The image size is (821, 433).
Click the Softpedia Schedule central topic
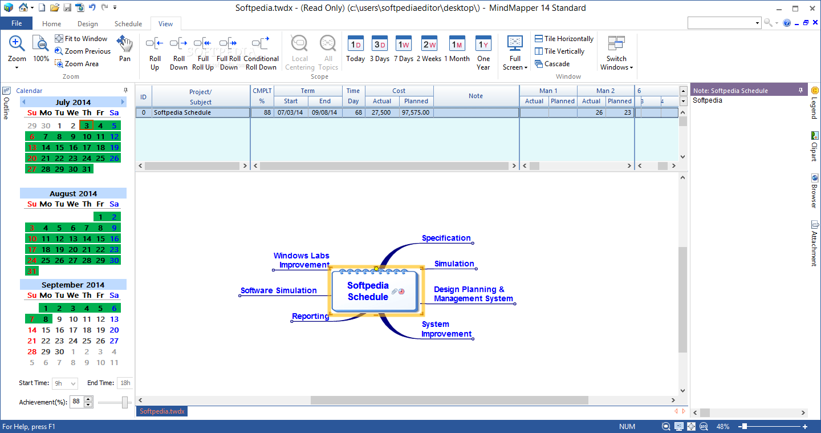coord(376,291)
